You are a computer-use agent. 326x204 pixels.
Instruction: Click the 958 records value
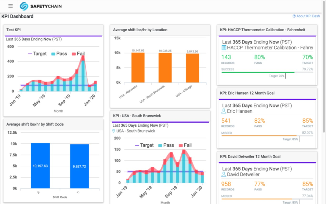[226, 184]
